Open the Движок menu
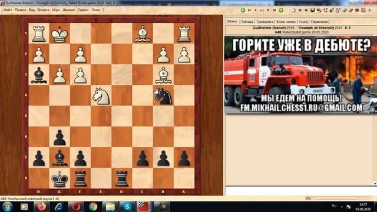The height and width of the screenshot is (212, 377). (x=68, y=10)
